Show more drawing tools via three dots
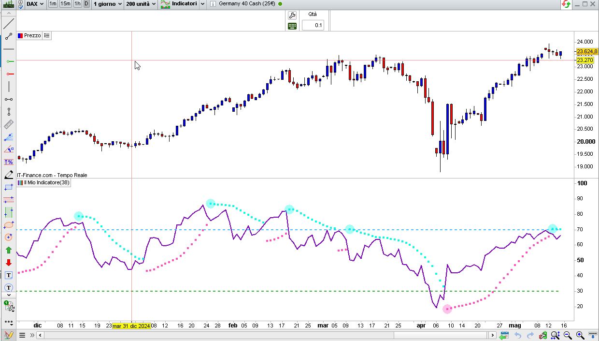 click(x=9, y=322)
